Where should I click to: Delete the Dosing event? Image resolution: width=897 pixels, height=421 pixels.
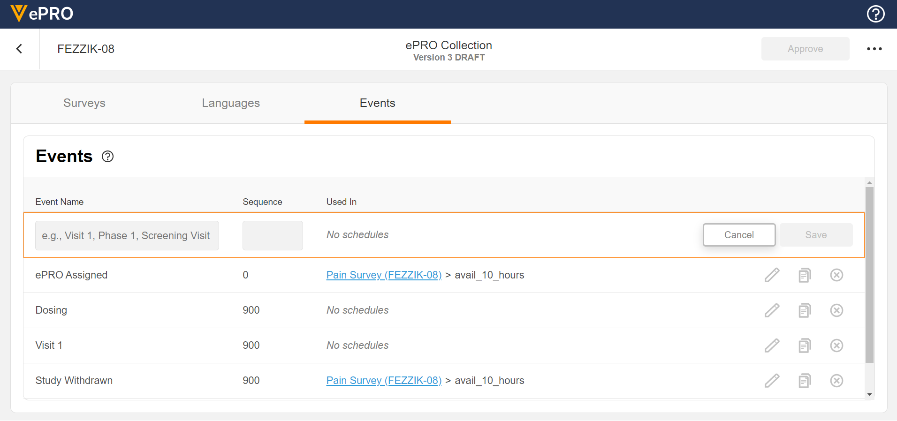pos(836,310)
